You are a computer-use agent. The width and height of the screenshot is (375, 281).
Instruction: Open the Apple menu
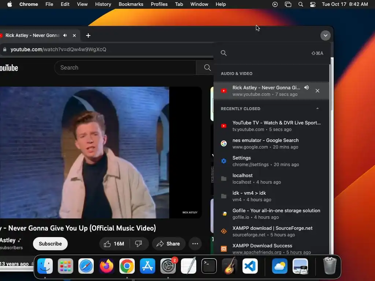coord(10,4)
